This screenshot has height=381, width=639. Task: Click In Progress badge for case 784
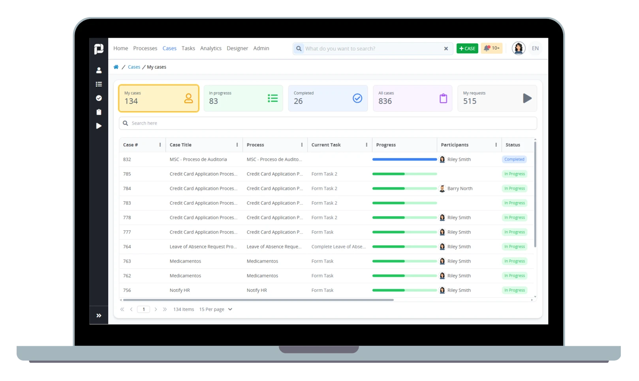click(x=514, y=189)
